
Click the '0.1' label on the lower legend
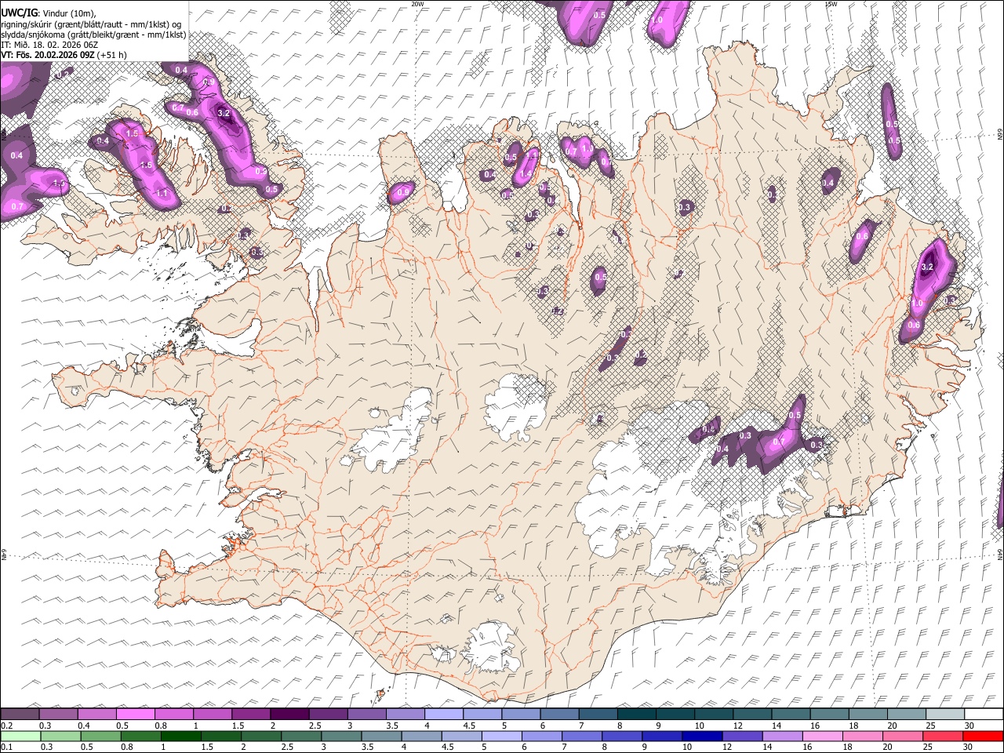click(x=6, y=747)
